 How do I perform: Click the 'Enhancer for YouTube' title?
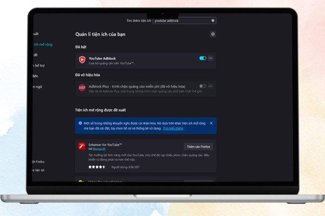pos(105,145)
